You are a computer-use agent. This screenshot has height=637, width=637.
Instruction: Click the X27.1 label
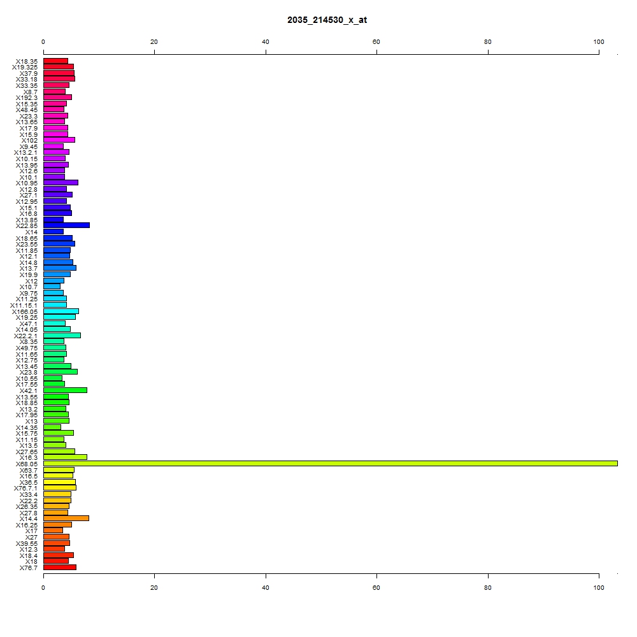point(29,196)
